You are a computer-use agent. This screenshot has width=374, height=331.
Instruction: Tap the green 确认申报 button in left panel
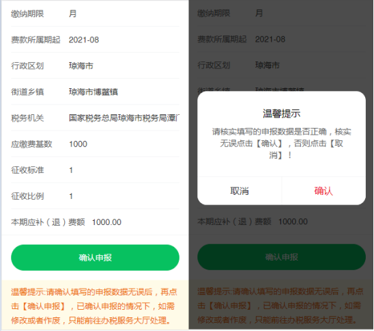pyautogui.click(x=95, y=257)
